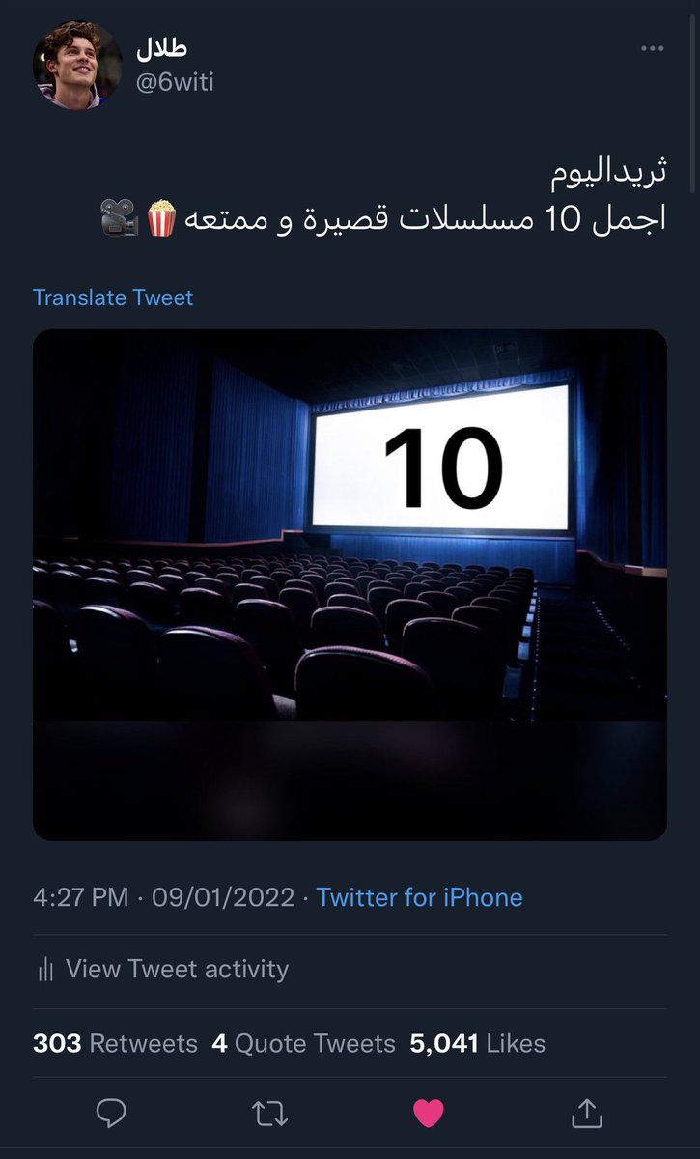
Task: Unlike the tweet via pink heart
Action: (428, 1114)
